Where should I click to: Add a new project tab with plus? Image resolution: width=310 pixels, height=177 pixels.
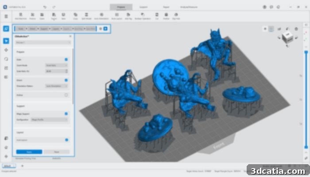tap(22, 166)
